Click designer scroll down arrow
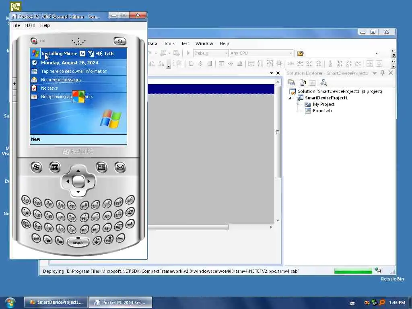The image size is (412, 309). 278,220
